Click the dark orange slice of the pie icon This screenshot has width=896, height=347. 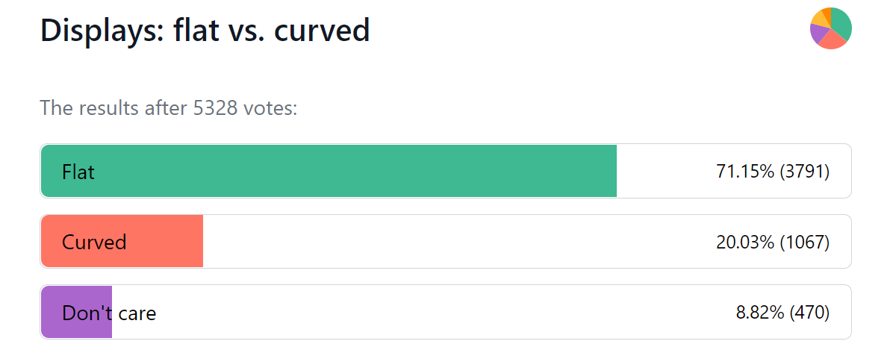(827, 14)
